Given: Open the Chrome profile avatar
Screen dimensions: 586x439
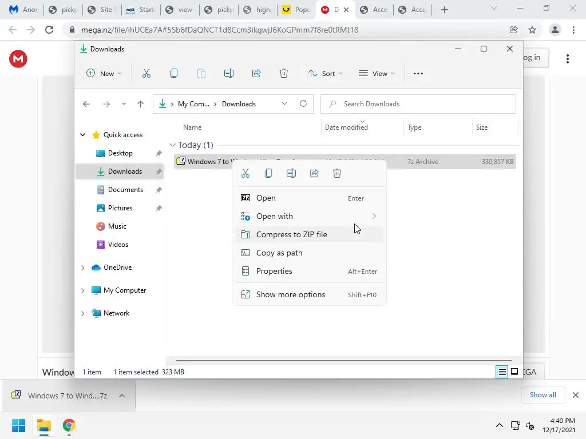Looking at the screenshot, I should pos(555,30).
